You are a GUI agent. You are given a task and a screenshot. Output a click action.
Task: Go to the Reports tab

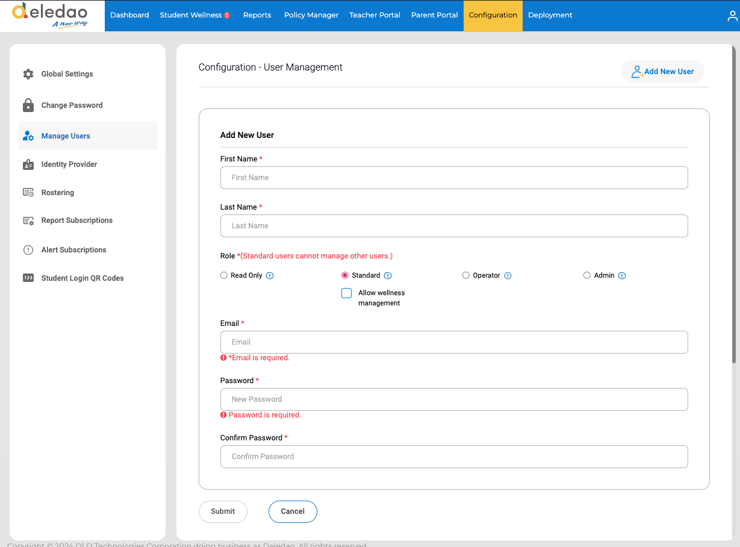257,16
